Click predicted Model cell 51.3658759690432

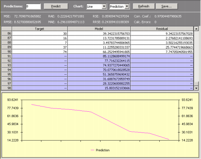(99, 75)
